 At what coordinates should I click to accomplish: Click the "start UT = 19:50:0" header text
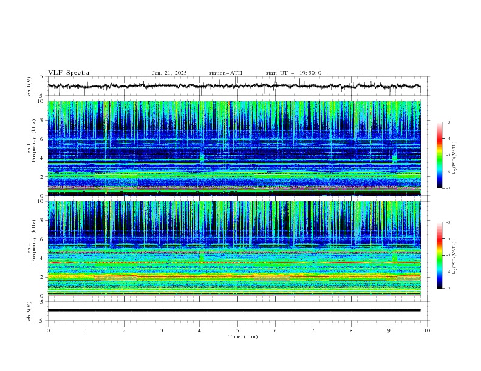click(293, 73)
